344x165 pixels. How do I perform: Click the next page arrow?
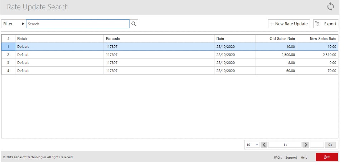[x=306, y=145]
